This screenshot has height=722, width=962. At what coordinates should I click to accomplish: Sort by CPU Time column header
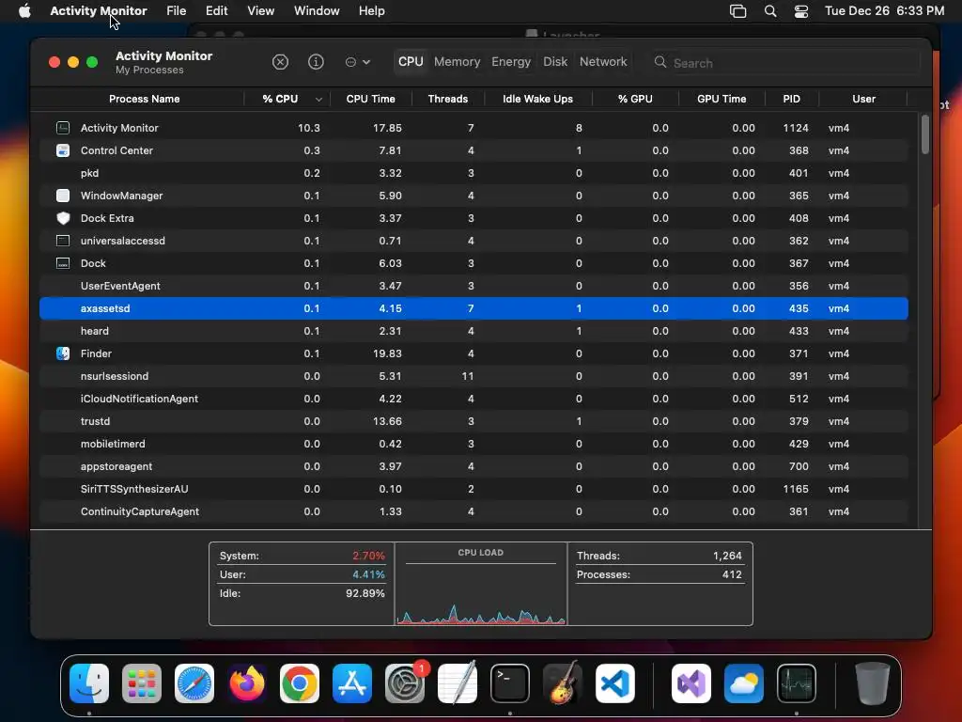click(370, 99)
